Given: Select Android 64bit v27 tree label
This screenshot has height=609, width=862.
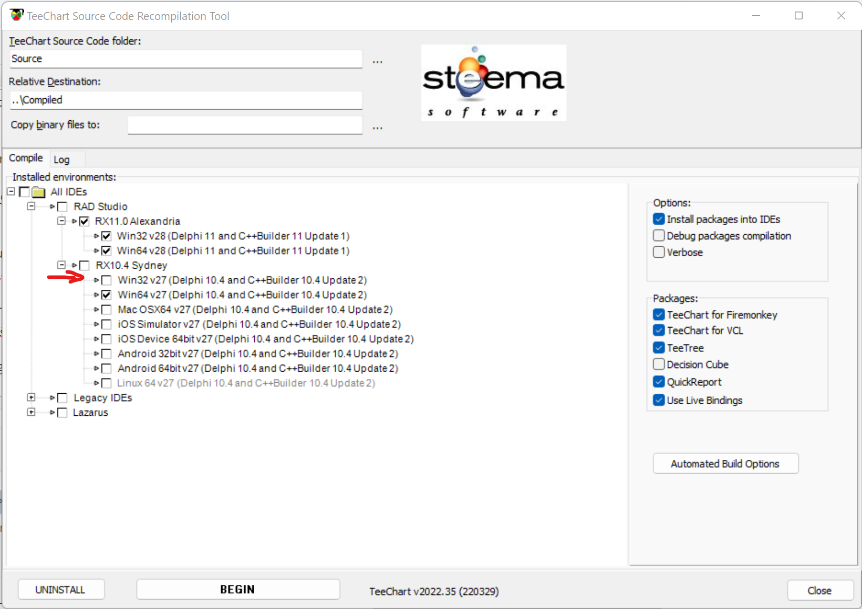Looking at the screenshot, I should (x=258, y=369).
